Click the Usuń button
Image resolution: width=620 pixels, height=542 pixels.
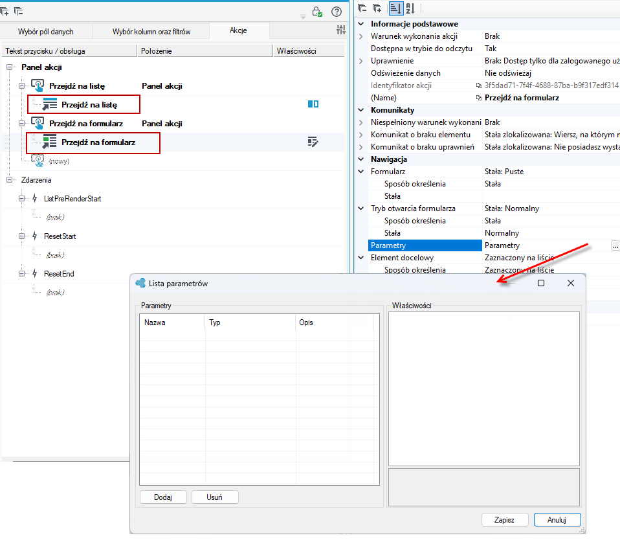tap(215, 497)
